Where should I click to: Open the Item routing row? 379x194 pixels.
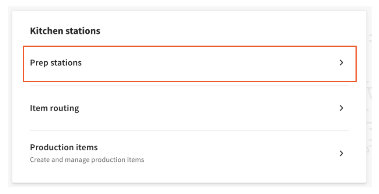(x=189, y=108)
